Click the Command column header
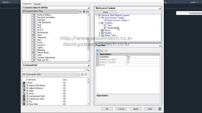Viewport: 202px width, 113px height. coord(31,80)
